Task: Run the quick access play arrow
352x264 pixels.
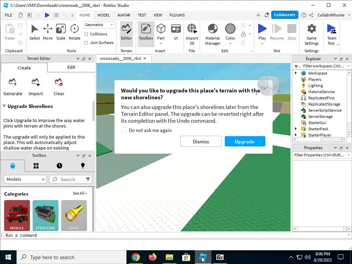Action: (47, 15)
